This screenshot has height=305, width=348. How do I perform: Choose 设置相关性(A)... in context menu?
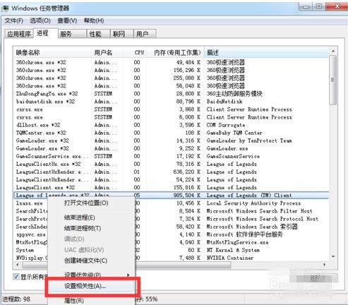85,286
